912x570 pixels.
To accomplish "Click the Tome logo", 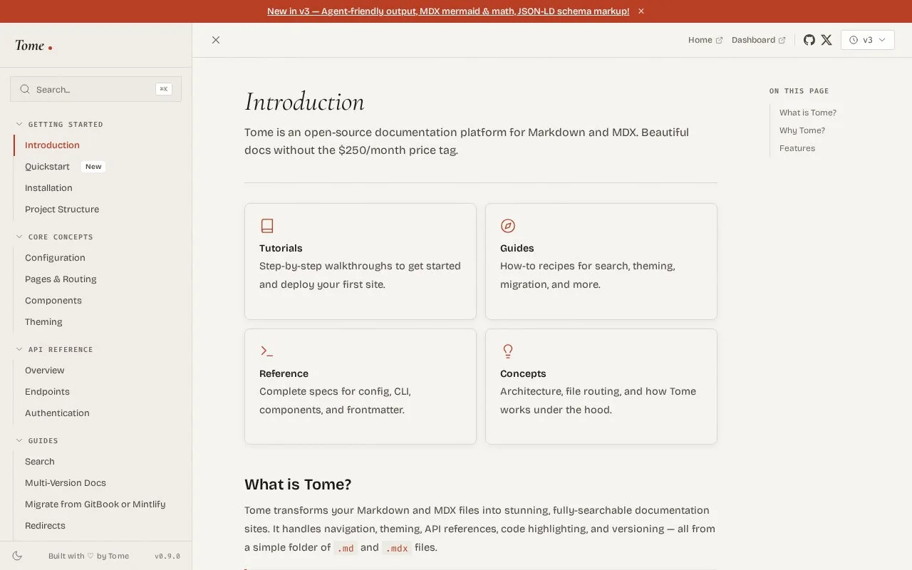I will (33, 46).
